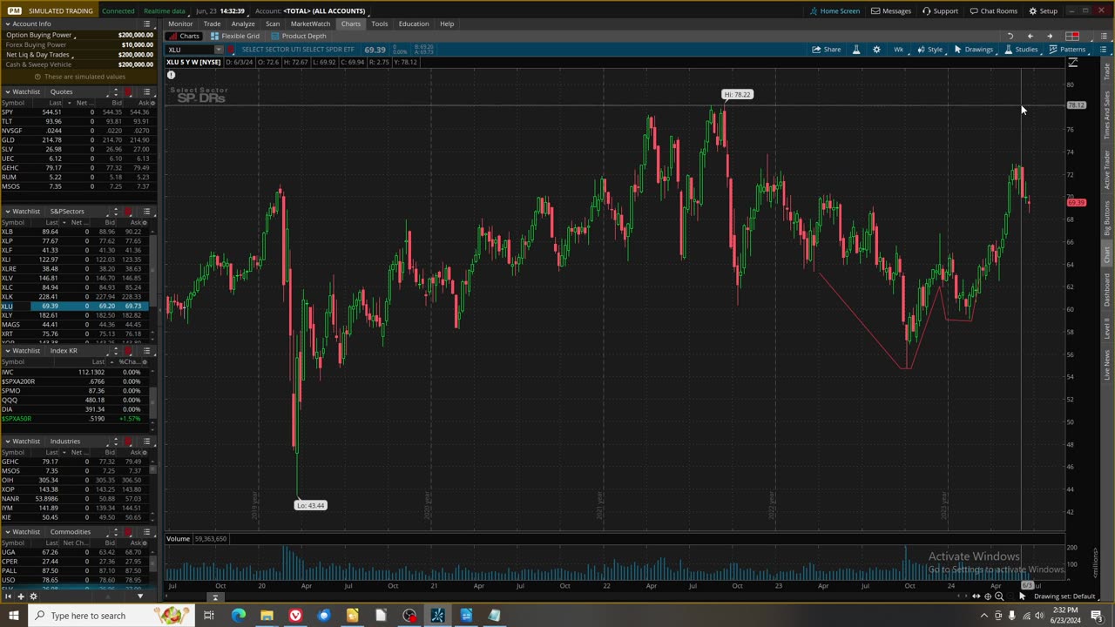Change the Wk timeframe selector

(898, 50)
